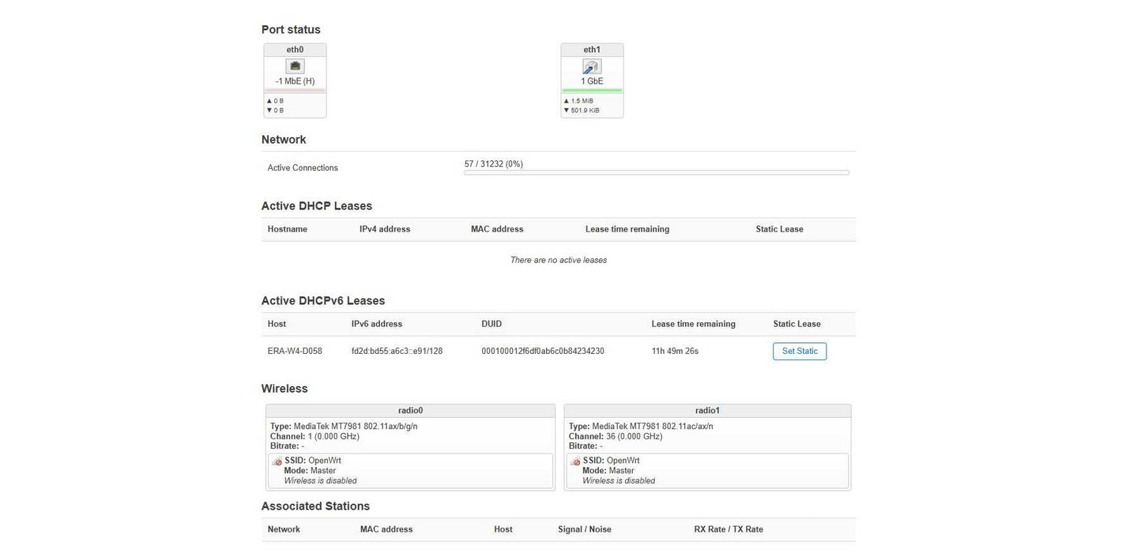
Task: Click Hostname column header in DHCP table
Action: pos(288,229)
